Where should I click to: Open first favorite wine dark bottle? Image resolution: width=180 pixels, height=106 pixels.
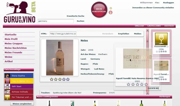49,103
